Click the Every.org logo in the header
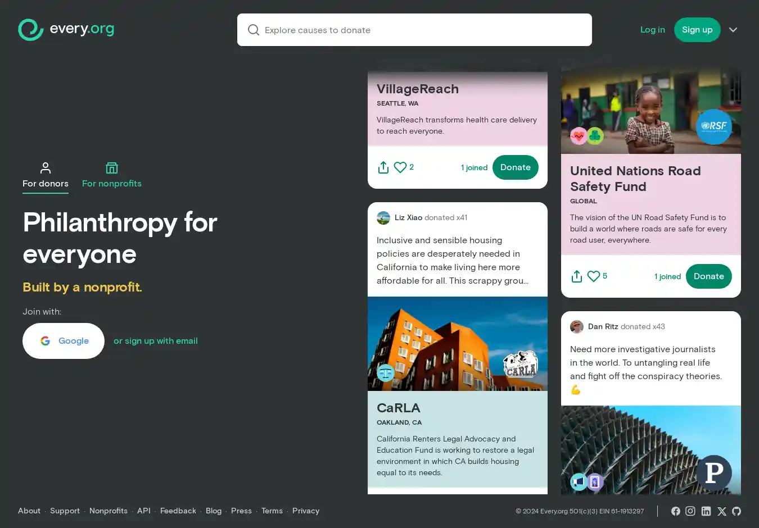The width and height of the screenshot is (759, 528). pos(66,29)
